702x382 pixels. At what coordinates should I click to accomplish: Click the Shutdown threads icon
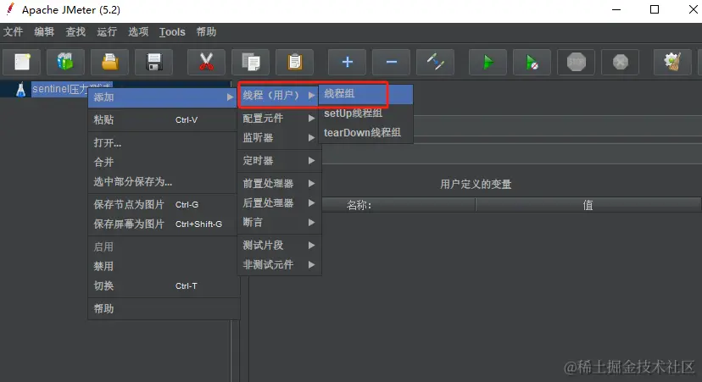tap(620, 62)
